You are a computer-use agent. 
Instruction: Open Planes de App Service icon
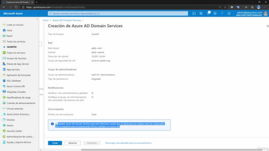click(x=4, y=64)
